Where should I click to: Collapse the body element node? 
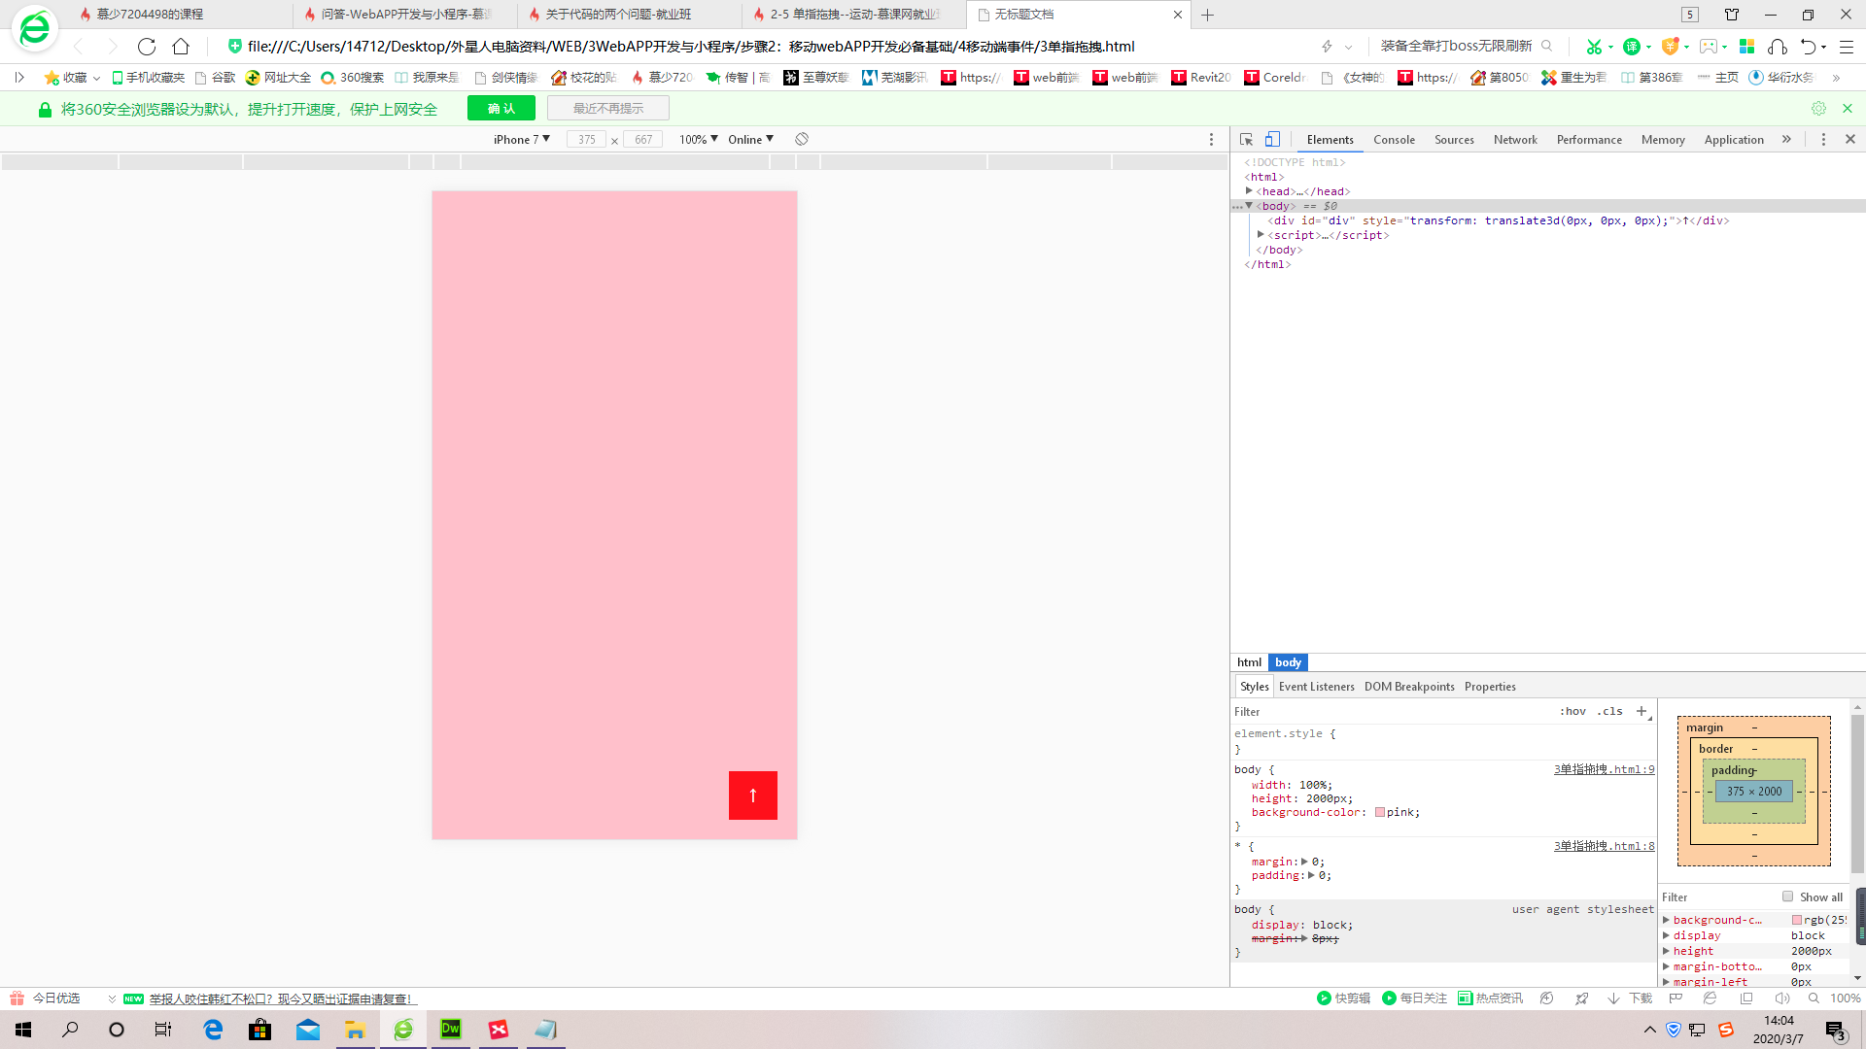tap(1249, 206)
